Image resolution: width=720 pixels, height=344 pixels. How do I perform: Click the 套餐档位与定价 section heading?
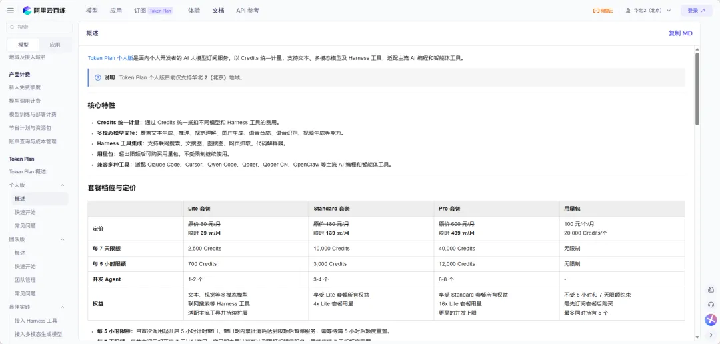111,188
